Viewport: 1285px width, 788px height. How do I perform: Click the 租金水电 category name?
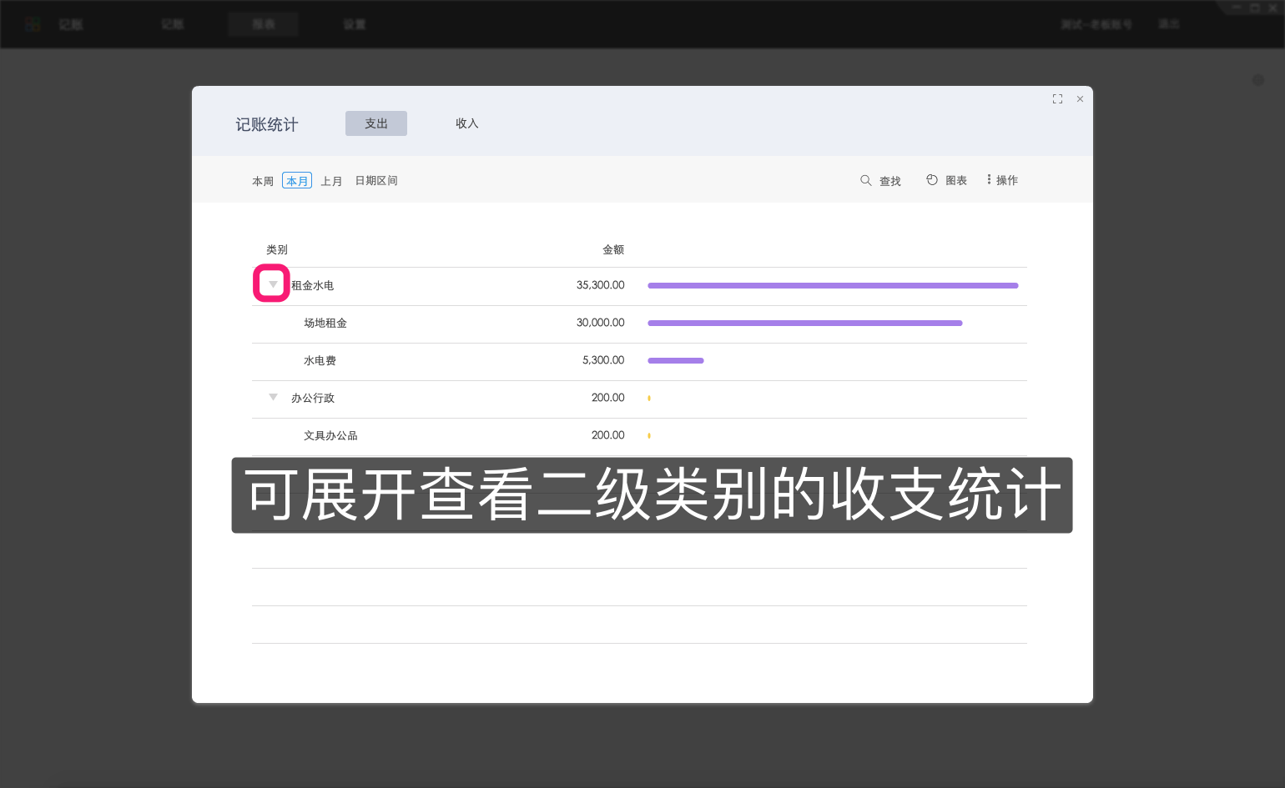(312, 285)
